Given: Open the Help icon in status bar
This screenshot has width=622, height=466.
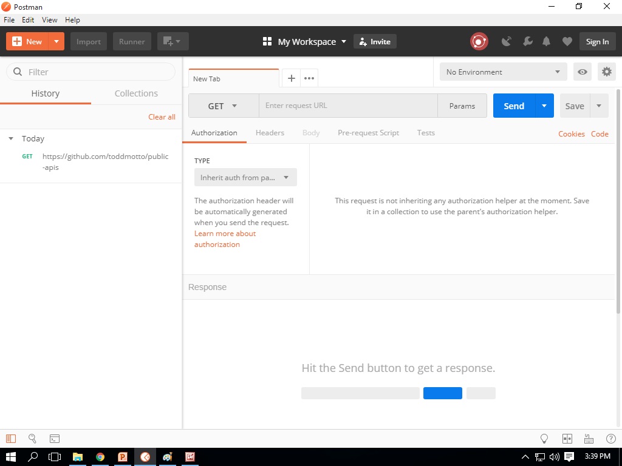Looking at the screenshot, I should [610, 438].
